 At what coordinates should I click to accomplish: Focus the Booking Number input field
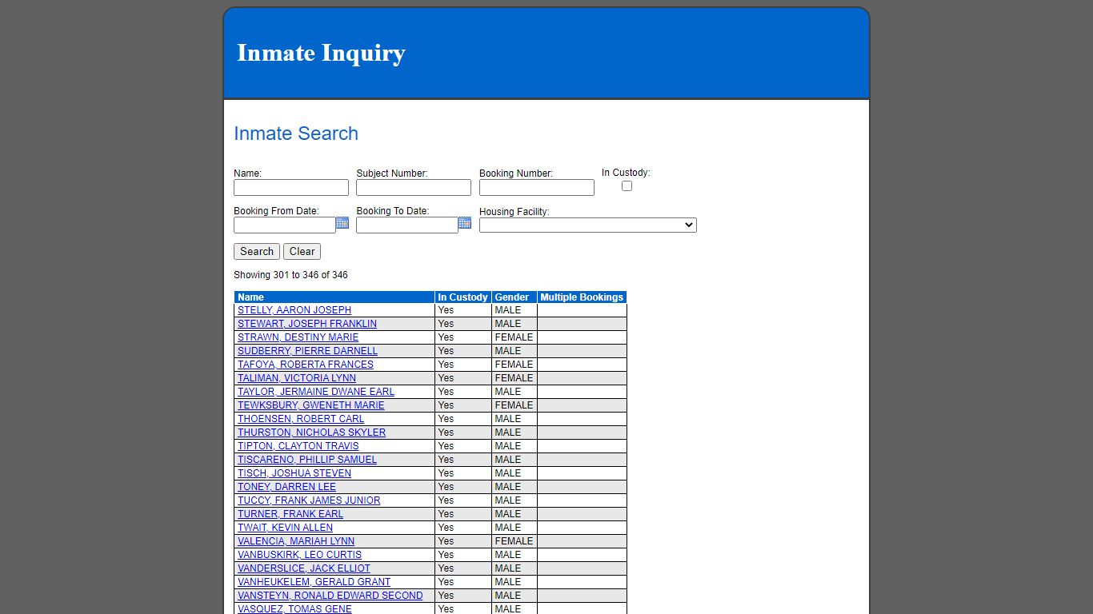537,187
